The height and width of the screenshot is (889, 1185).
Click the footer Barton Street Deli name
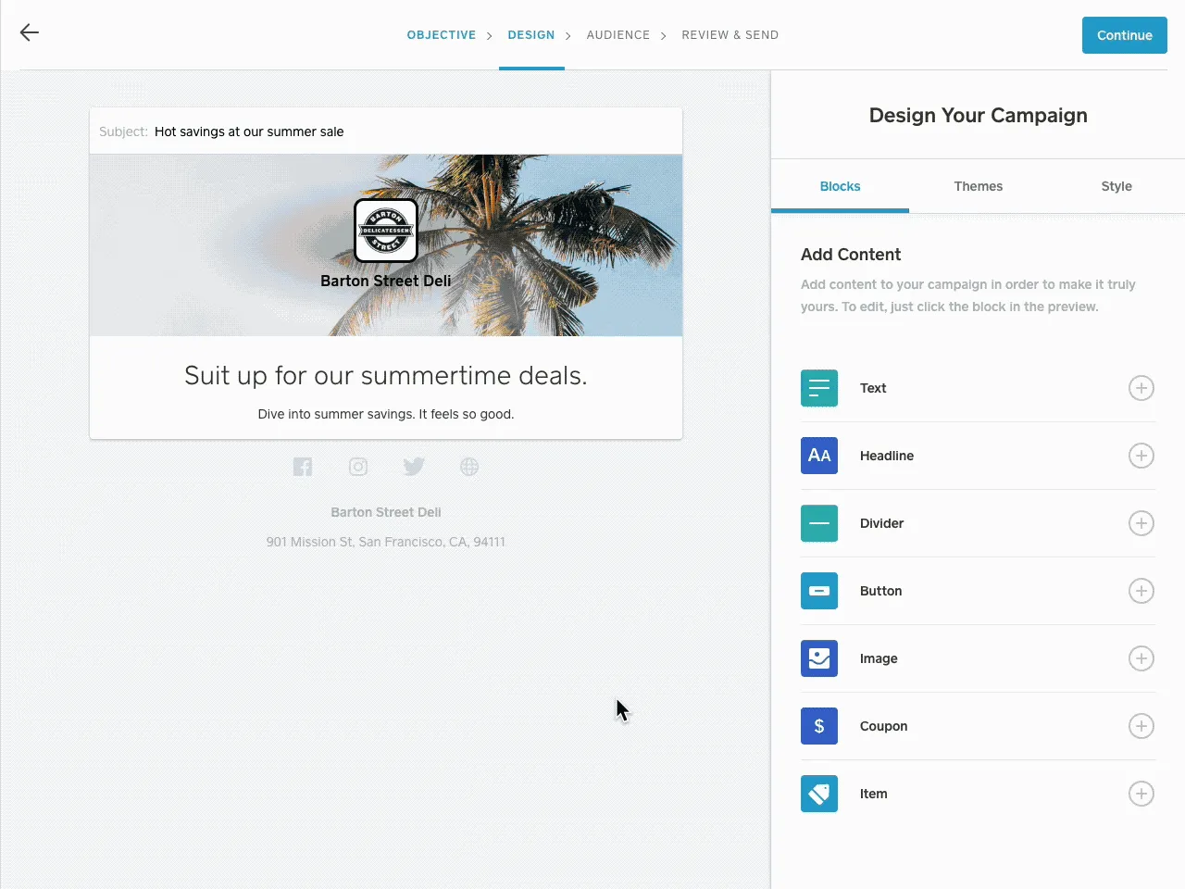tap(386, 512)
